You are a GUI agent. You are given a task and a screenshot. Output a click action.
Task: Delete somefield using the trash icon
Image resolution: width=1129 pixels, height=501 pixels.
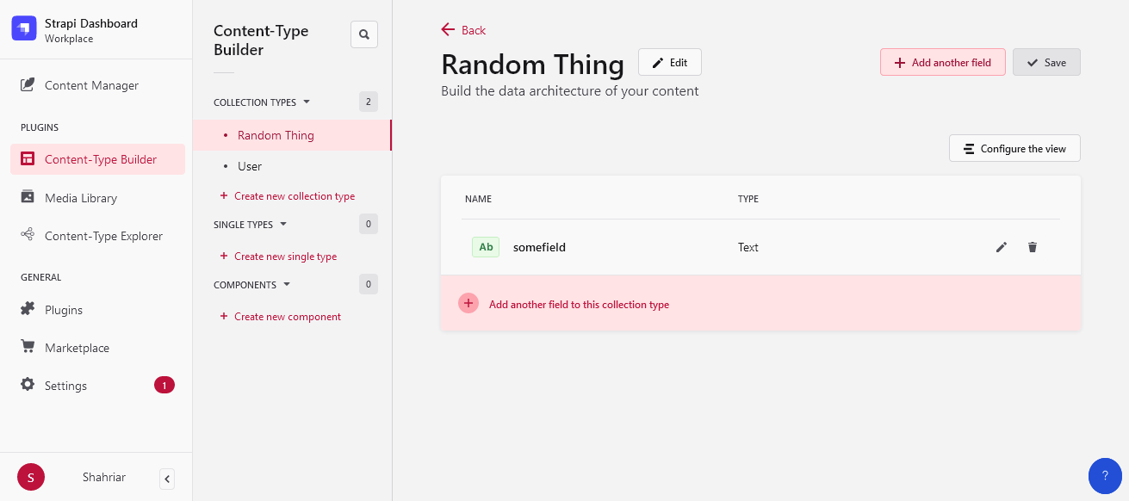pyautogui.click(x=1032, y=247)
